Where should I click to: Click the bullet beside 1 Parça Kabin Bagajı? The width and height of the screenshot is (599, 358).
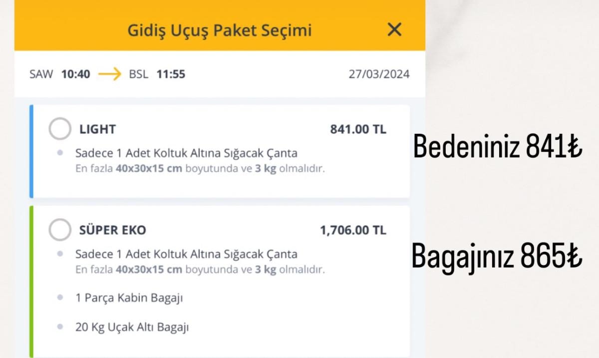pyautogui.click(x=60, y=298)
